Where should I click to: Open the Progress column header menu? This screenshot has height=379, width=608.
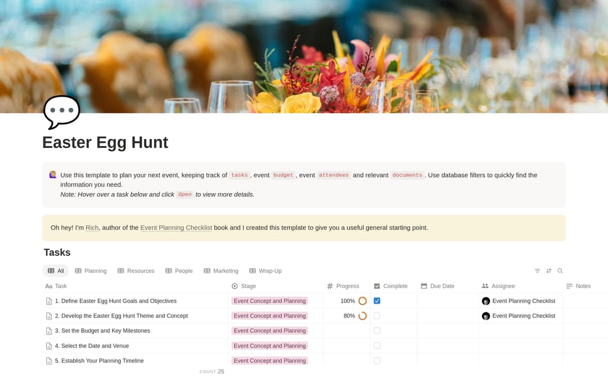[347, 286]
